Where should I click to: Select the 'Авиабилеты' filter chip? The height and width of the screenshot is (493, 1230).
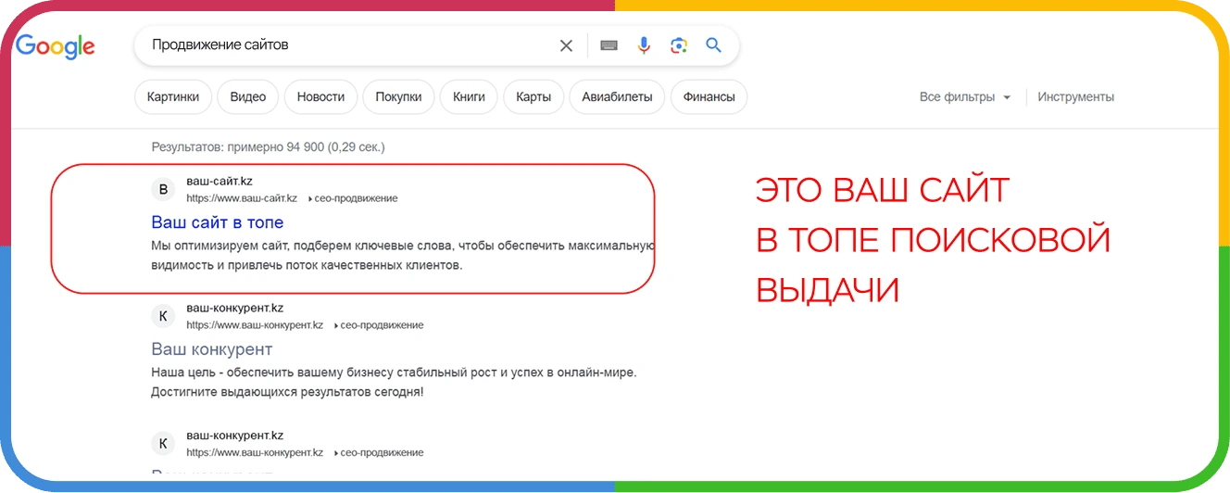click(x=617, y=96)
